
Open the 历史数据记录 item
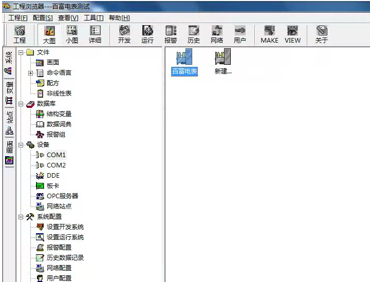click(x=65, y=258)
